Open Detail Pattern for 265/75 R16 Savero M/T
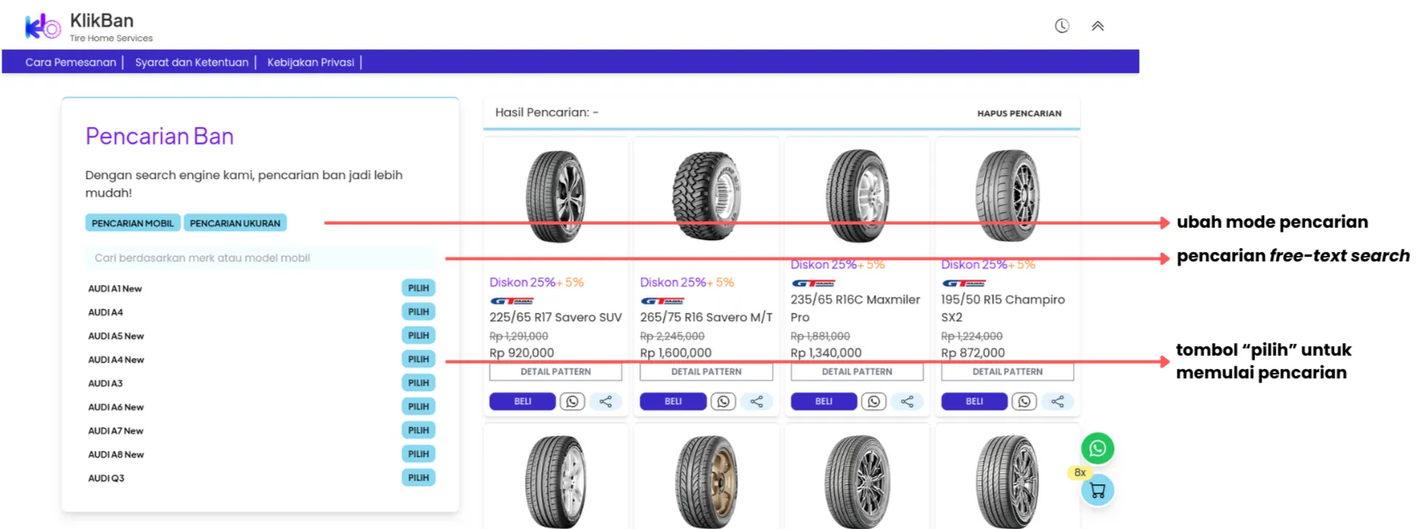1425x529 pixels. point(706,371)
